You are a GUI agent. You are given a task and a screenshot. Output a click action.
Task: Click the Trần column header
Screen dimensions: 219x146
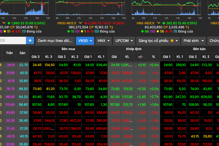coord(9,53)
